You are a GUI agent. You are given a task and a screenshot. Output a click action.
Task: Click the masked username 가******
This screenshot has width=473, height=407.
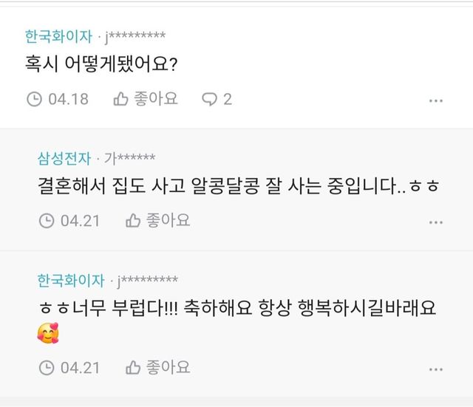click(130, 158)
